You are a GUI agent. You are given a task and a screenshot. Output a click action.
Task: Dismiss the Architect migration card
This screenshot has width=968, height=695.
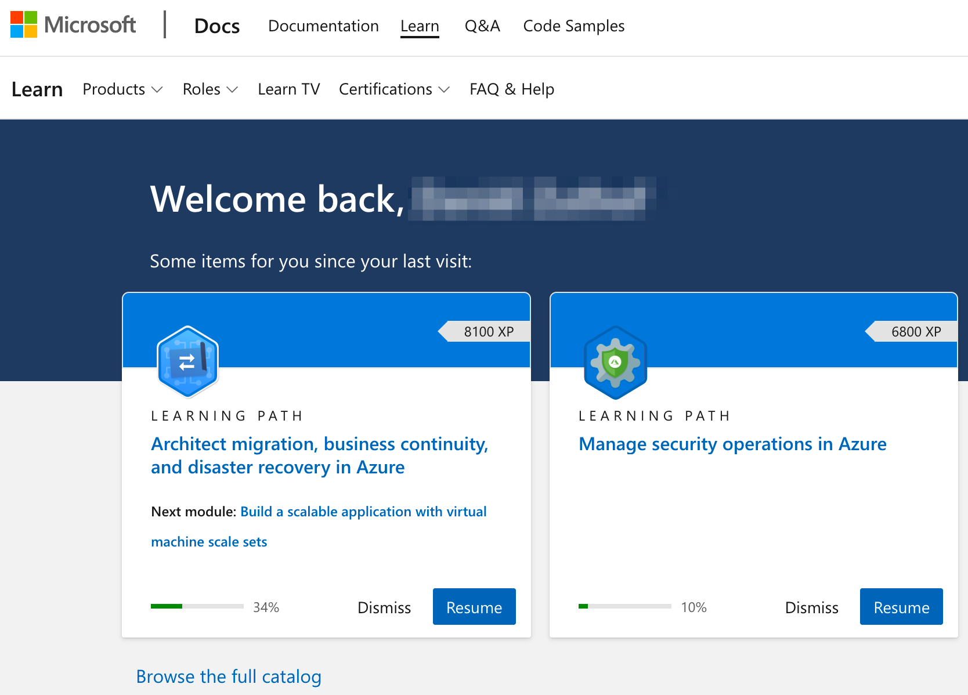[384, 607]
